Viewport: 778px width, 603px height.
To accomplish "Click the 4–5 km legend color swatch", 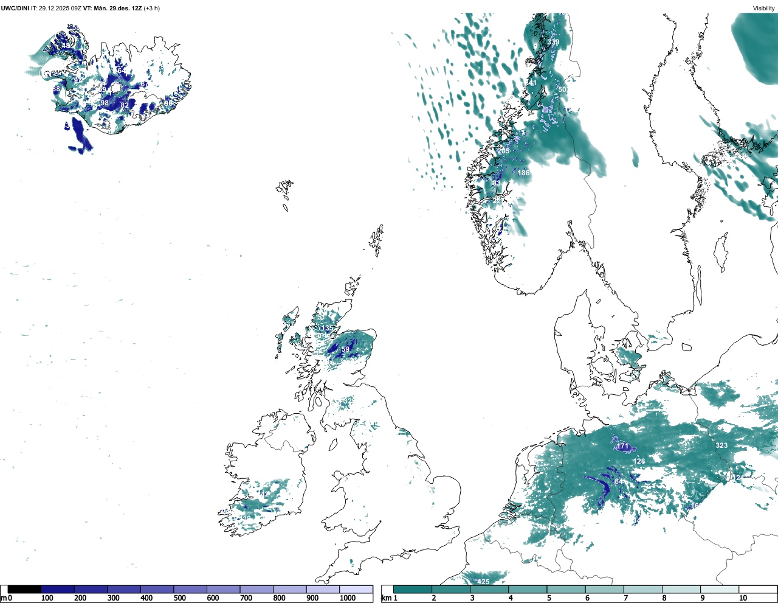I will (x=528, y=589).
